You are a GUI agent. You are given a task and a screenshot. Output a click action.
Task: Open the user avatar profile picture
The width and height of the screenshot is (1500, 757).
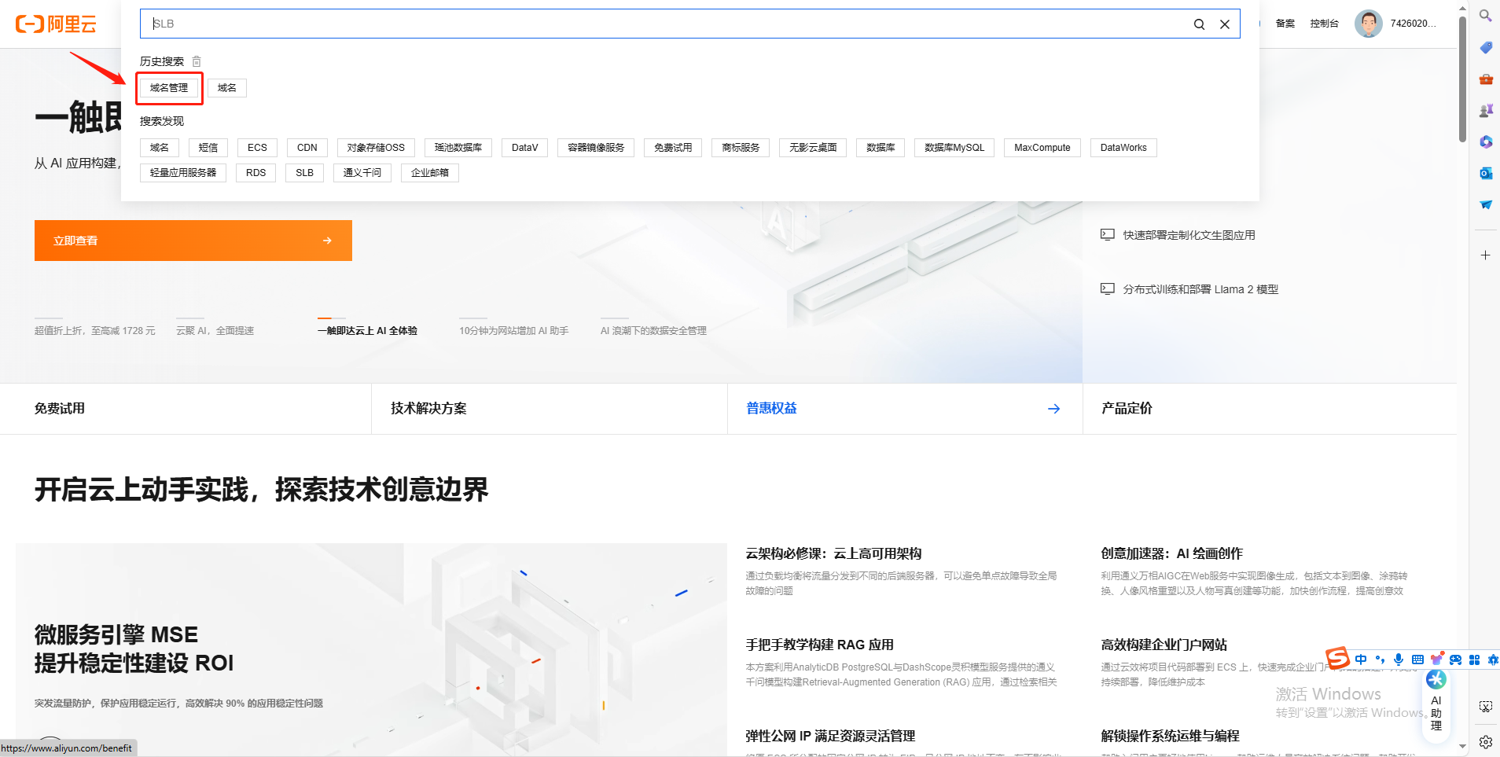1368,24
